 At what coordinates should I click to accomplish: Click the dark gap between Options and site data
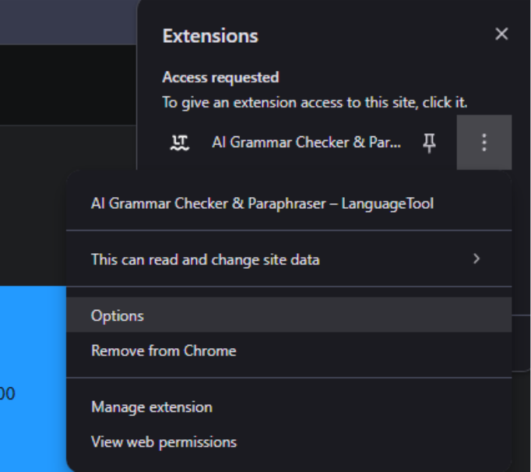(289, 292)
